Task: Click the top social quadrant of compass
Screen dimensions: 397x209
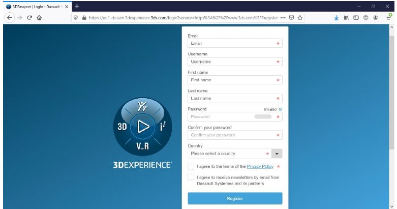Action: (142, 106)
